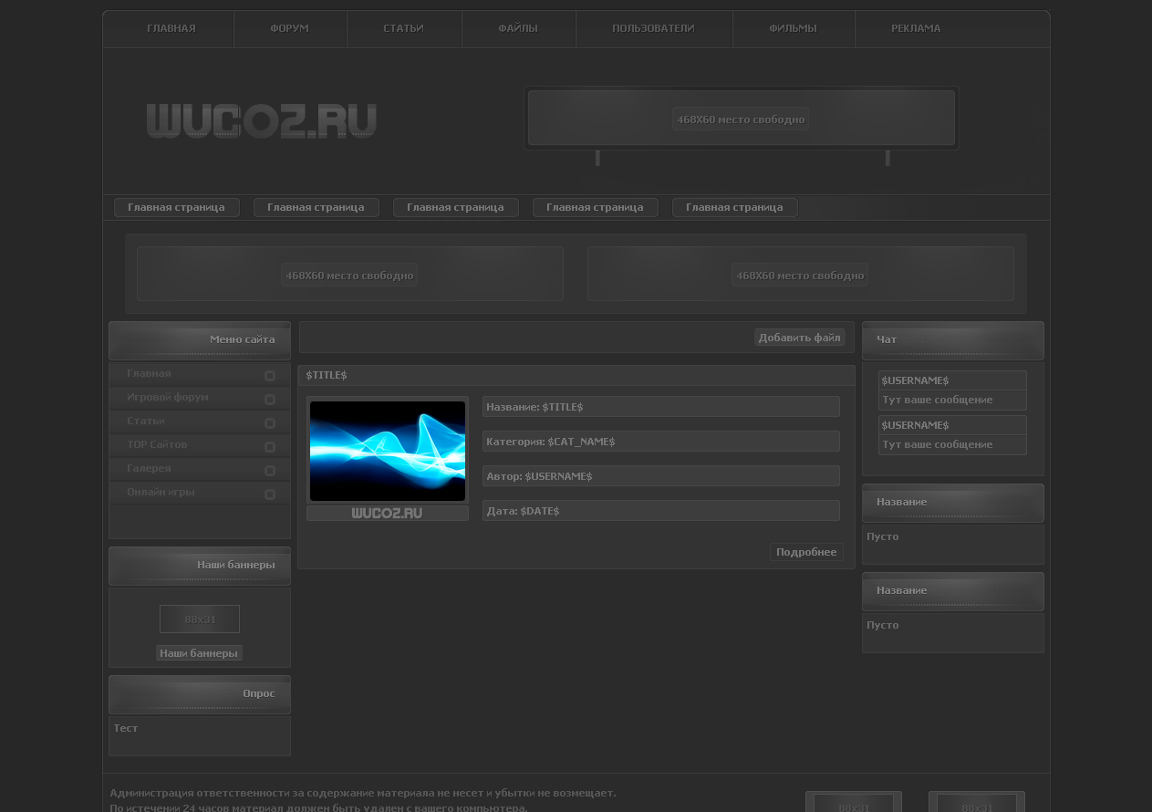
Task: Click the Подробнее button
Action: 806,552
